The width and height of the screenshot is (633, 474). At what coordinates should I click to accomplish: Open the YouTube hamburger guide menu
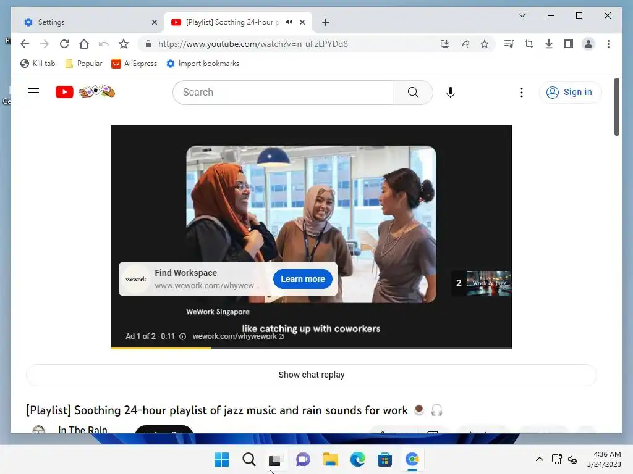[x=33, y=93]
